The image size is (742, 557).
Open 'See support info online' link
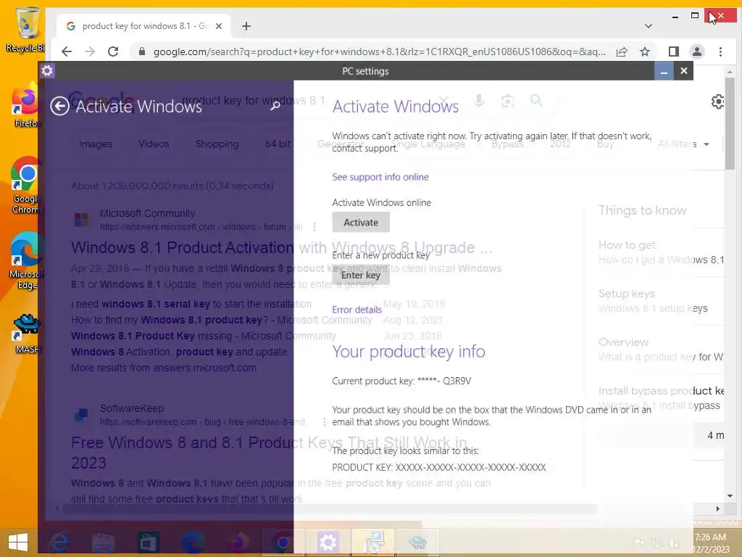[x=380, y=177]
